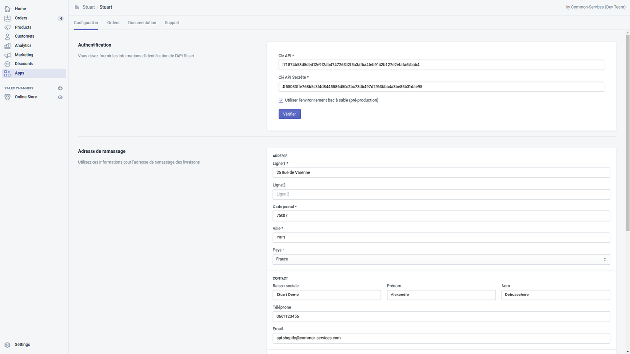630x354 pixels.
Task: Click the Apps grid icon in the sidebar
Action: tap(7, 73)
